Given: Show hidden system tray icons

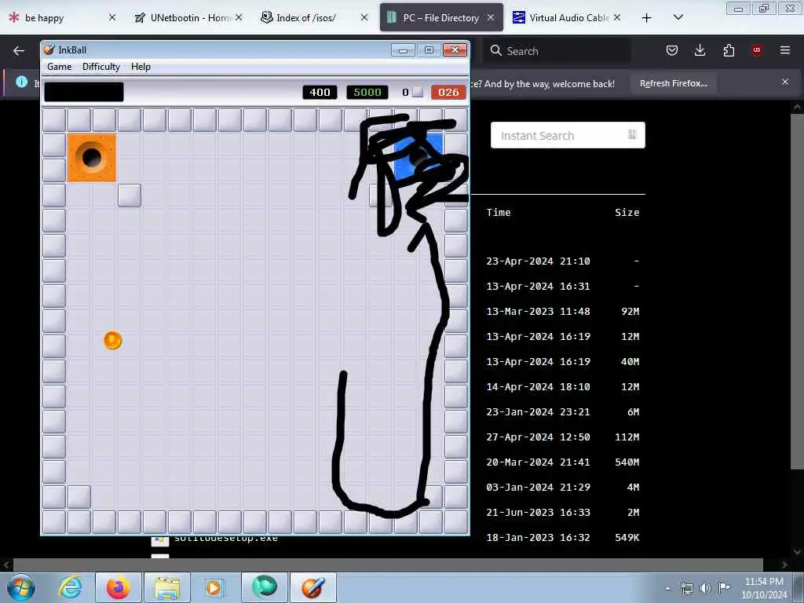Looking at the screenshot, I should coord(667,588).
